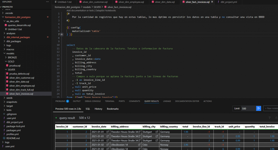Click the filter icon above results table
Image resolution: width=278 pixels, height=150 pixels.
pyautogui.click(x=269, y=118)
